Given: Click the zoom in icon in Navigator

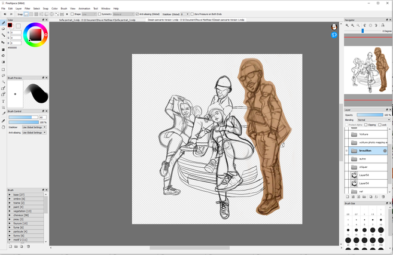Looking at the screenshot, I should click(x=348, y=25).
